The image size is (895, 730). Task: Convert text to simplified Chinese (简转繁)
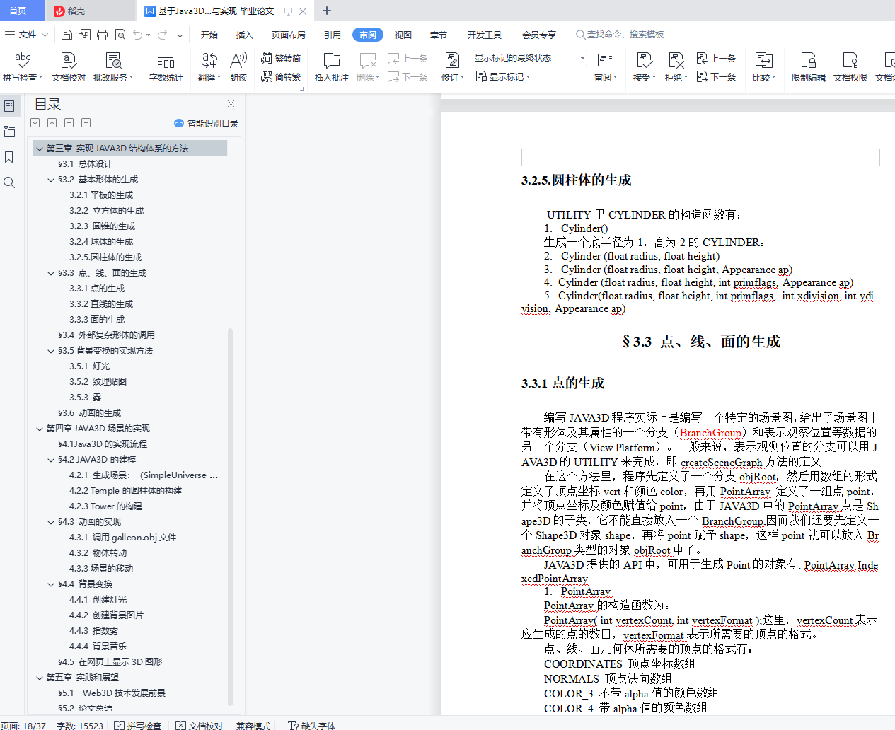pos(281,76)
